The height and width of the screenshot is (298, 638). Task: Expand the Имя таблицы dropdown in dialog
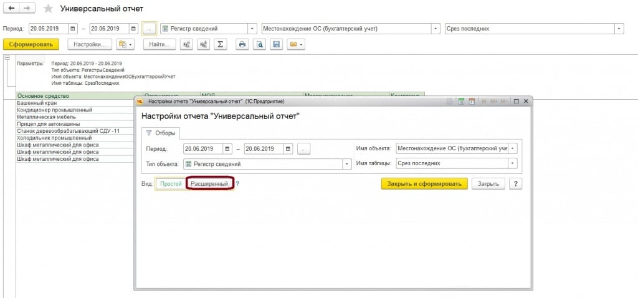513,163
